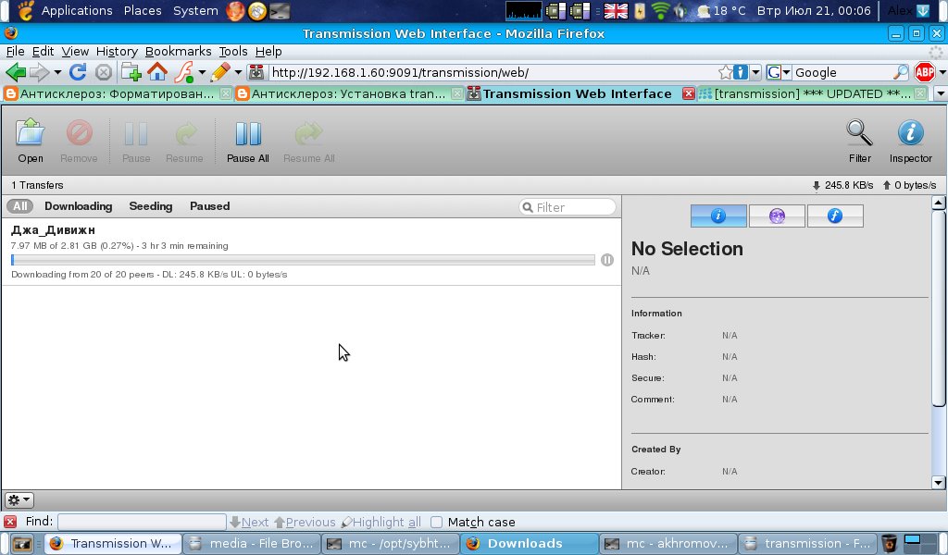
Task: Click the Firefox forward arrow
Action: tap(39, 72)
